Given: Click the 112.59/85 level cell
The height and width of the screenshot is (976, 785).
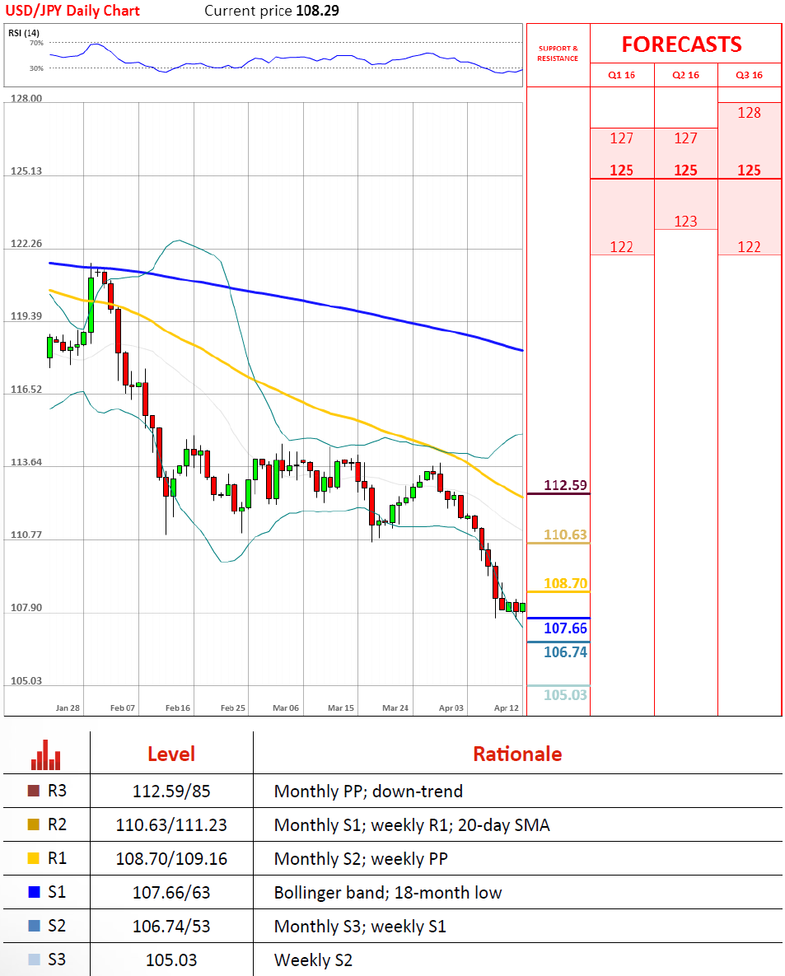Looking at the screenshot, I should tap(171, 792).
